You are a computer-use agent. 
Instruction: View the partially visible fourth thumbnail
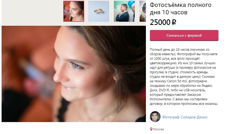click(143, 11)
